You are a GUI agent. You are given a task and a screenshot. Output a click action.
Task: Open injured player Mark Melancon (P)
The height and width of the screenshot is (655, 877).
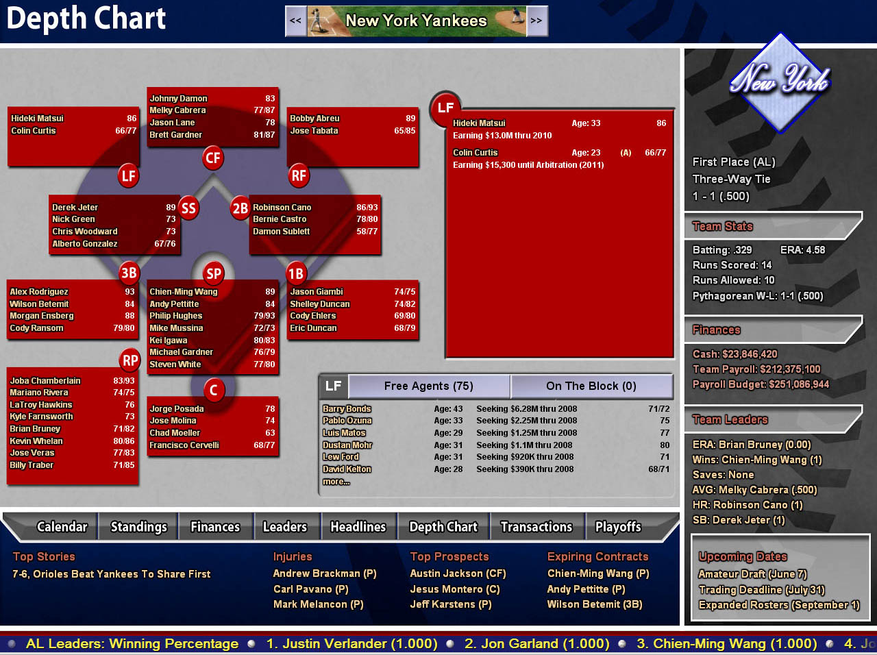tap(319, 604)
